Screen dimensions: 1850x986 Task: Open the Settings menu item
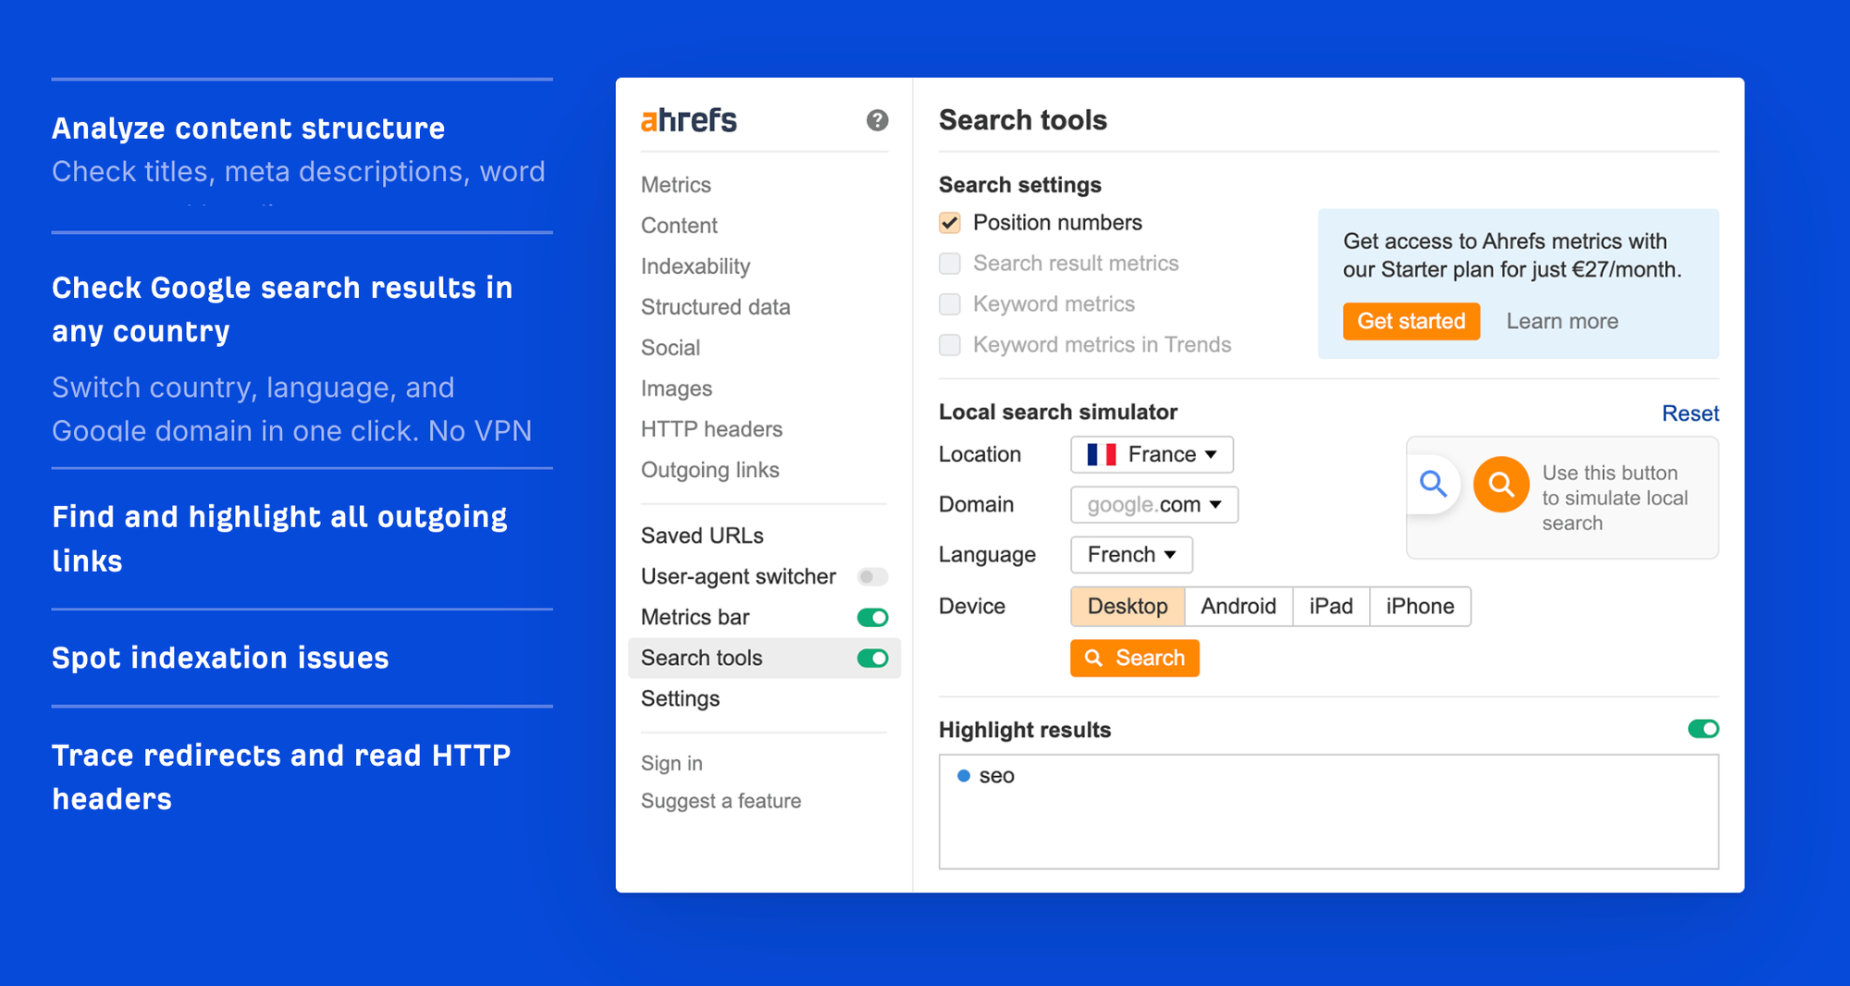coord(681,699)
